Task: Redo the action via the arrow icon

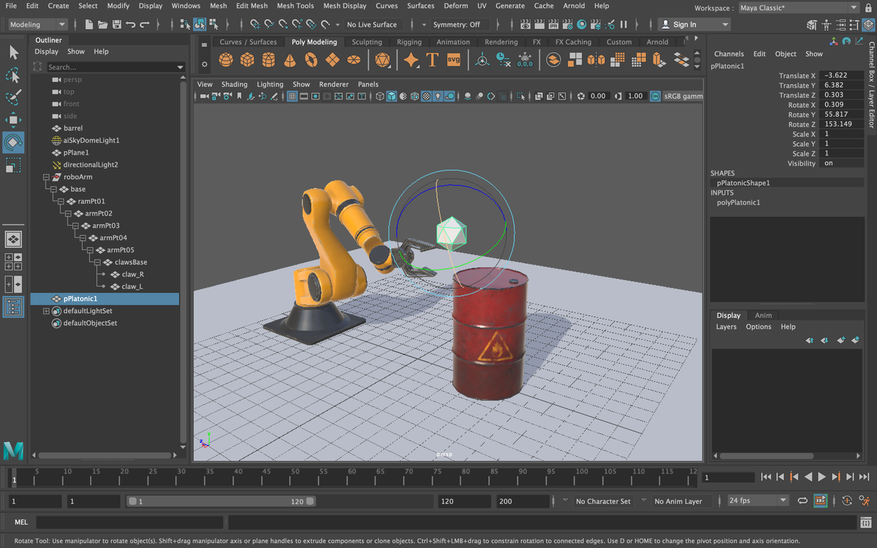Action: coord(145,24)
